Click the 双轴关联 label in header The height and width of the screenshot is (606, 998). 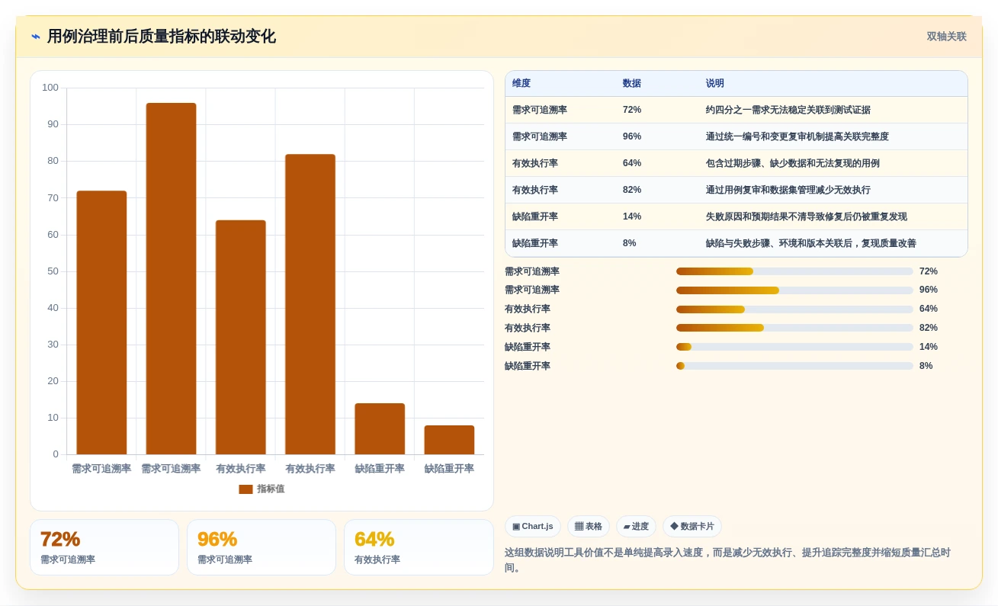pos(947,37)
